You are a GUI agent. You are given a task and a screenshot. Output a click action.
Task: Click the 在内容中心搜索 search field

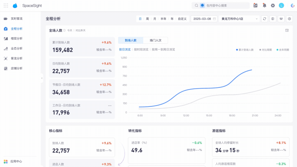tap(220, 5)
